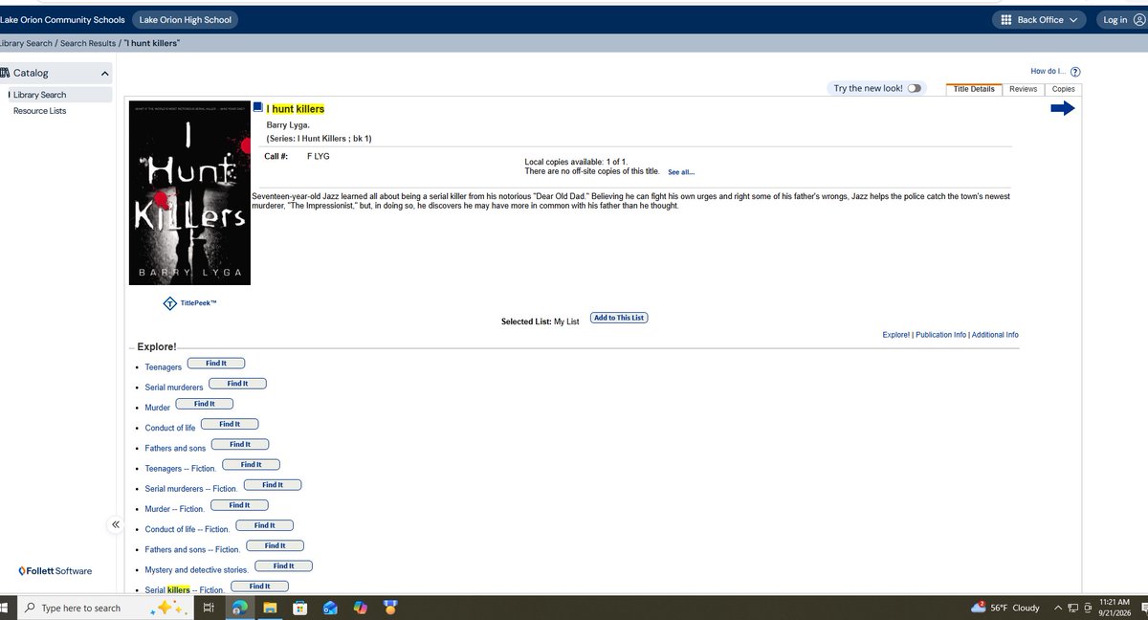Click Find It for Serial murderers -- Fiction
Screen dimensions: 1148x620
tap(273, 485)
